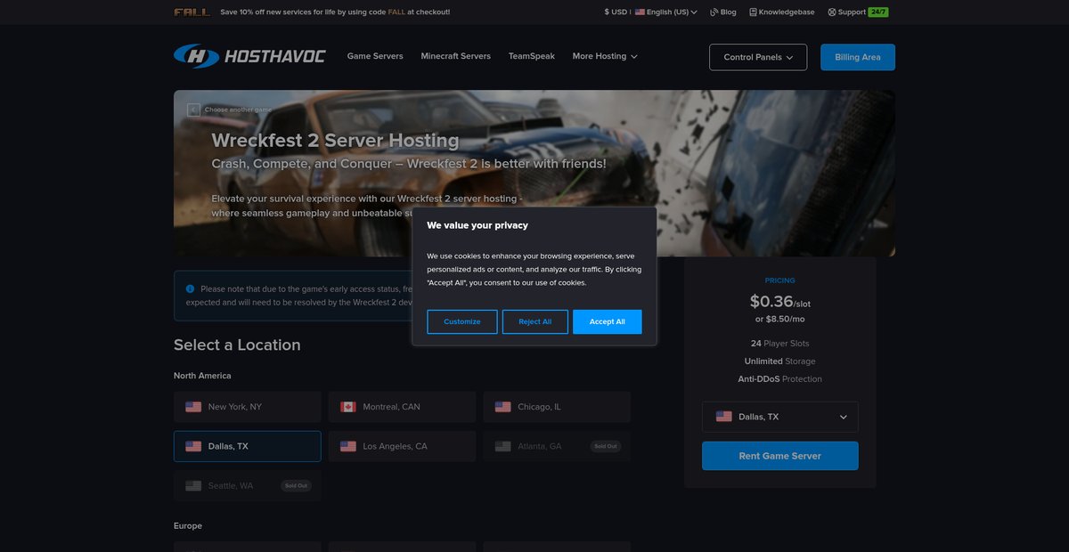Click the back arrow icon beside Choose another game
The height and width of the screenshot is (552, 1069).
pos(193,110)
